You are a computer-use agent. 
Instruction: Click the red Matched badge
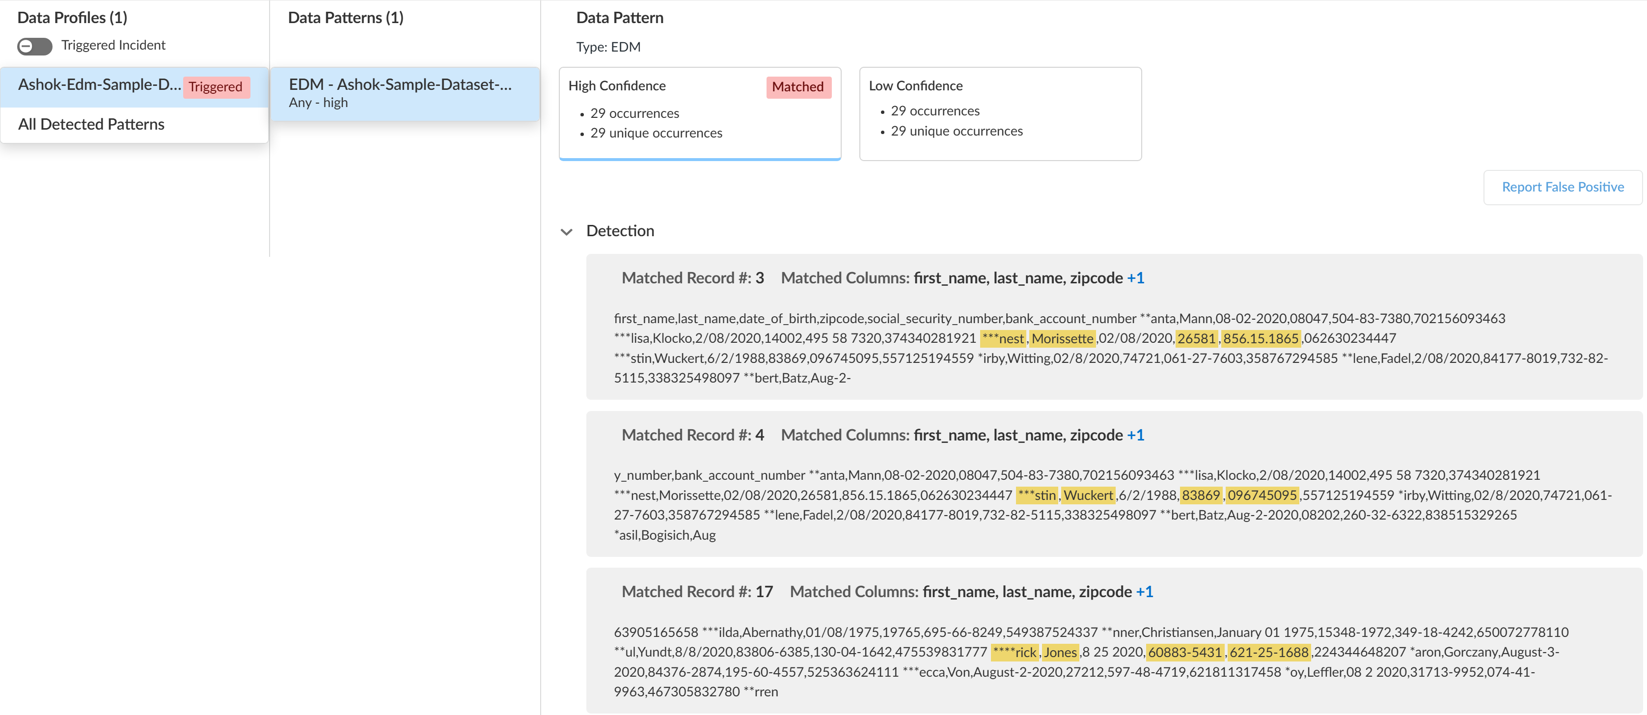[x=797, y=87]
